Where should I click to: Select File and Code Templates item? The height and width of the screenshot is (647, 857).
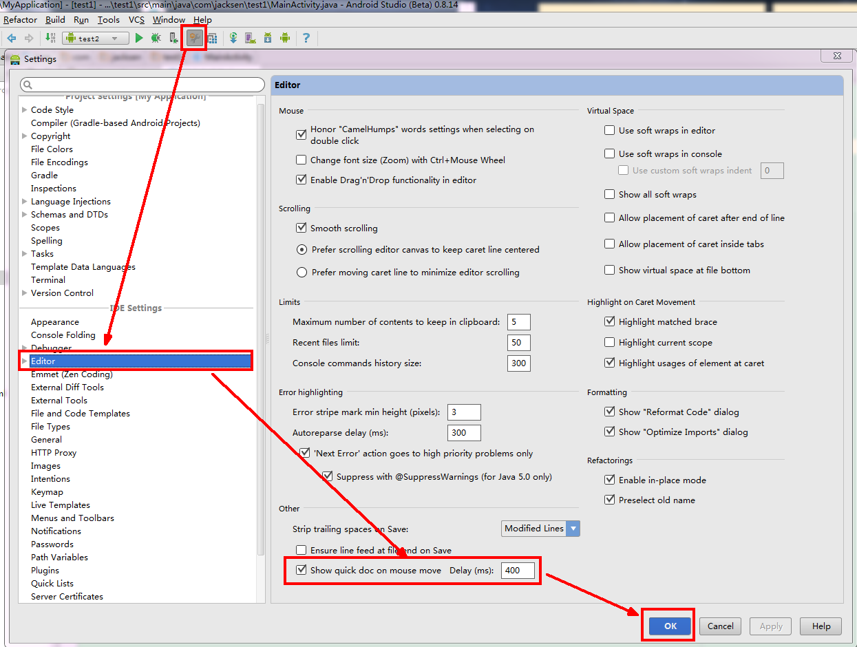click(x=81, y=413)
